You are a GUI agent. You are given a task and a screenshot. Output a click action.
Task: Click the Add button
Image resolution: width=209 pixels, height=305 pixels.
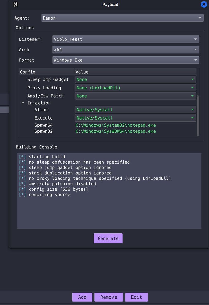click(x=82, y=297)
